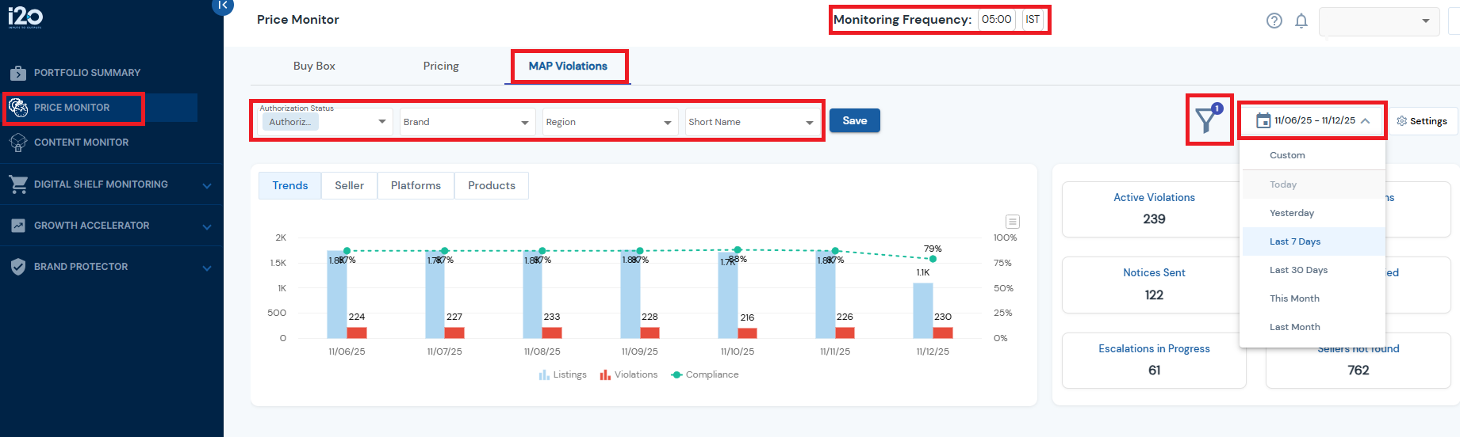Click the calendar icon in date range
This screenshot has height=437, width=1460.
(1263, 121)
